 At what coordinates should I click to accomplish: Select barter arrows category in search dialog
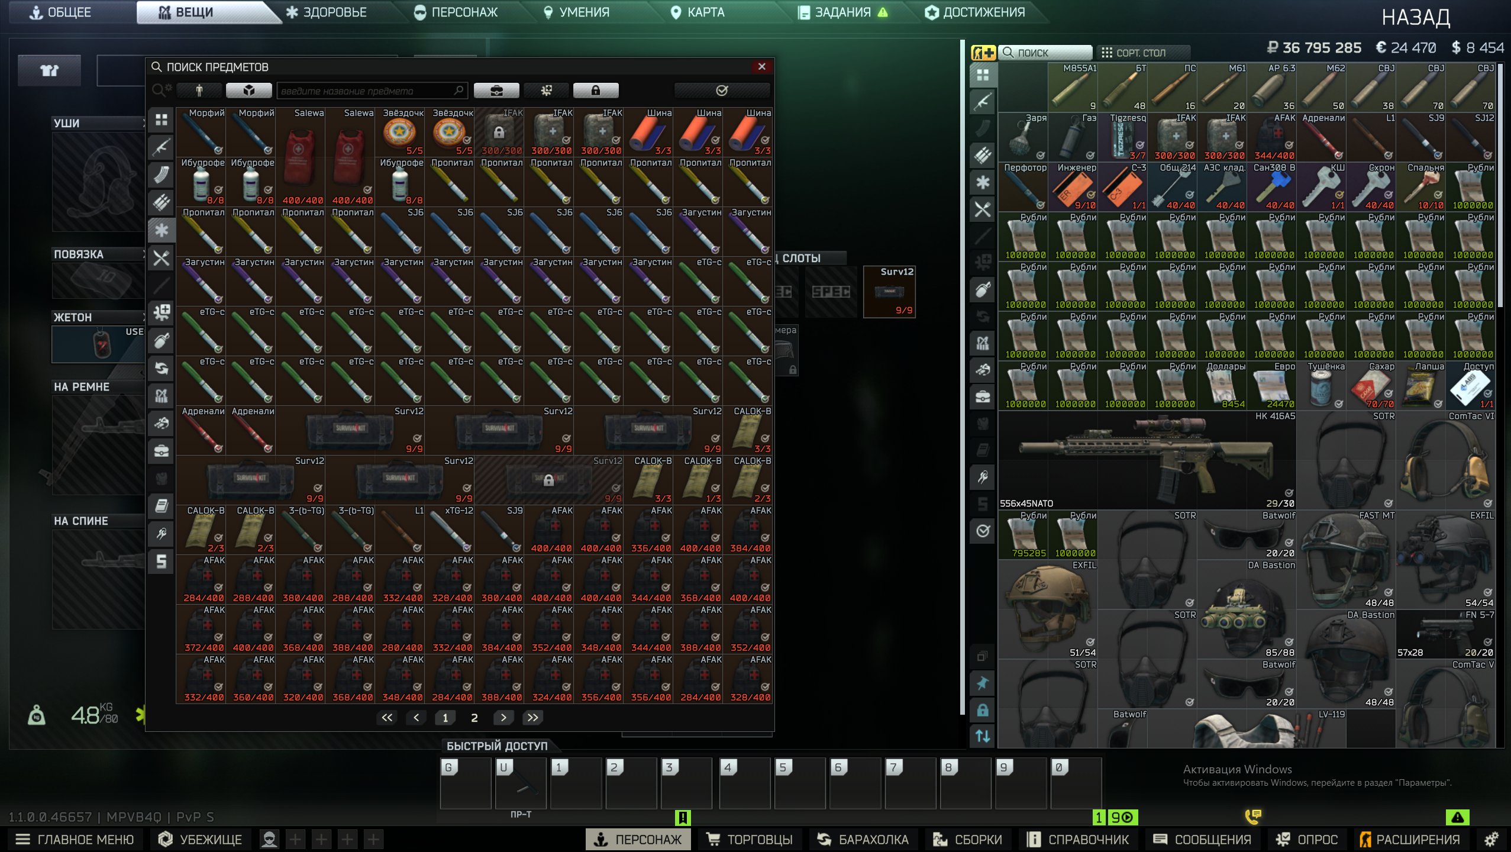point(162,368)
